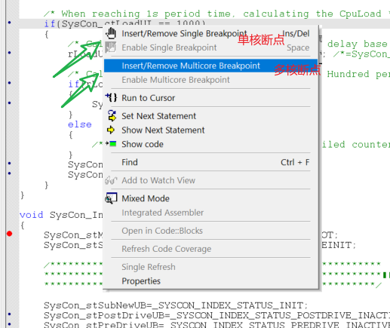The height and width of the screenshot is (328, 390).
Task: Choose Run to Cursor menu entry
Action: point(210,98)
